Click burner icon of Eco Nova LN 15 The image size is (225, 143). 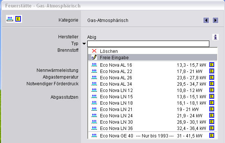pyautogui.click(x=94, y=96)
